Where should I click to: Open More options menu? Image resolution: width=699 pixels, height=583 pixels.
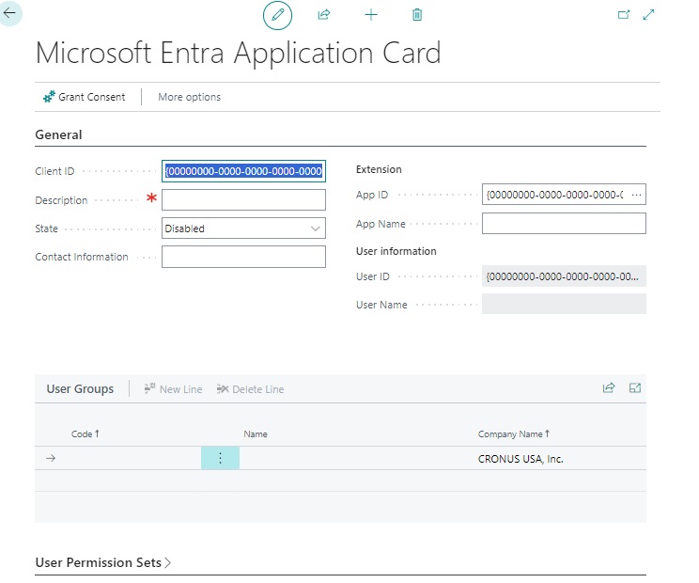click(189, 97)
